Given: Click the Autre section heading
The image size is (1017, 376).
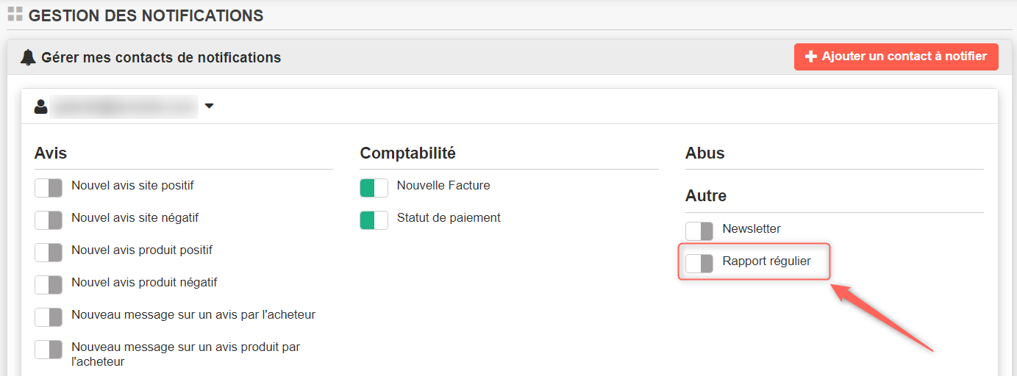Looking at the screenshot, I should coord(706,195).
